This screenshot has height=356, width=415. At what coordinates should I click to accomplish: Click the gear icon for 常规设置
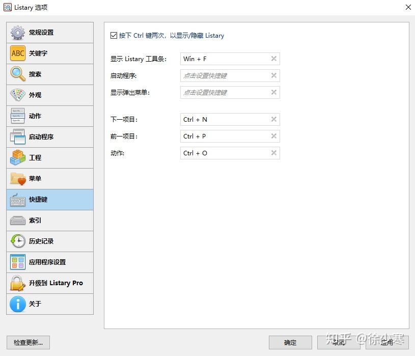tap(18, 33)
